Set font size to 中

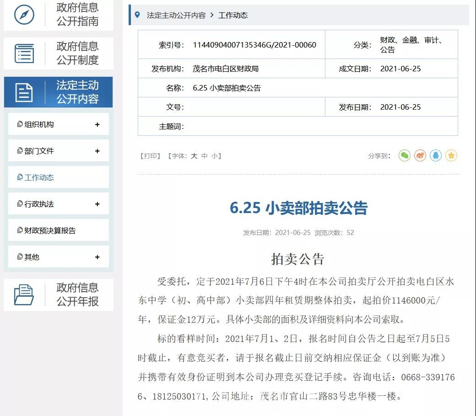pyautogui.click(x=204, y=156)
